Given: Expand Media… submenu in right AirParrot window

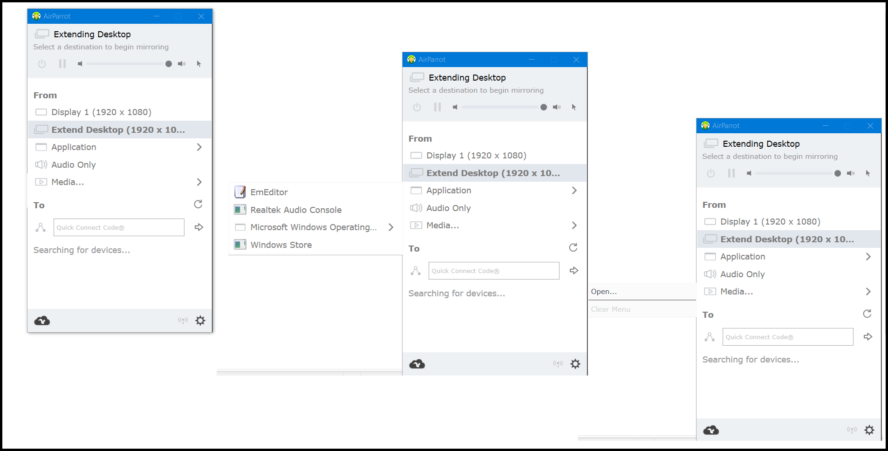Looking at the screenshot, I should coord(789,292).
